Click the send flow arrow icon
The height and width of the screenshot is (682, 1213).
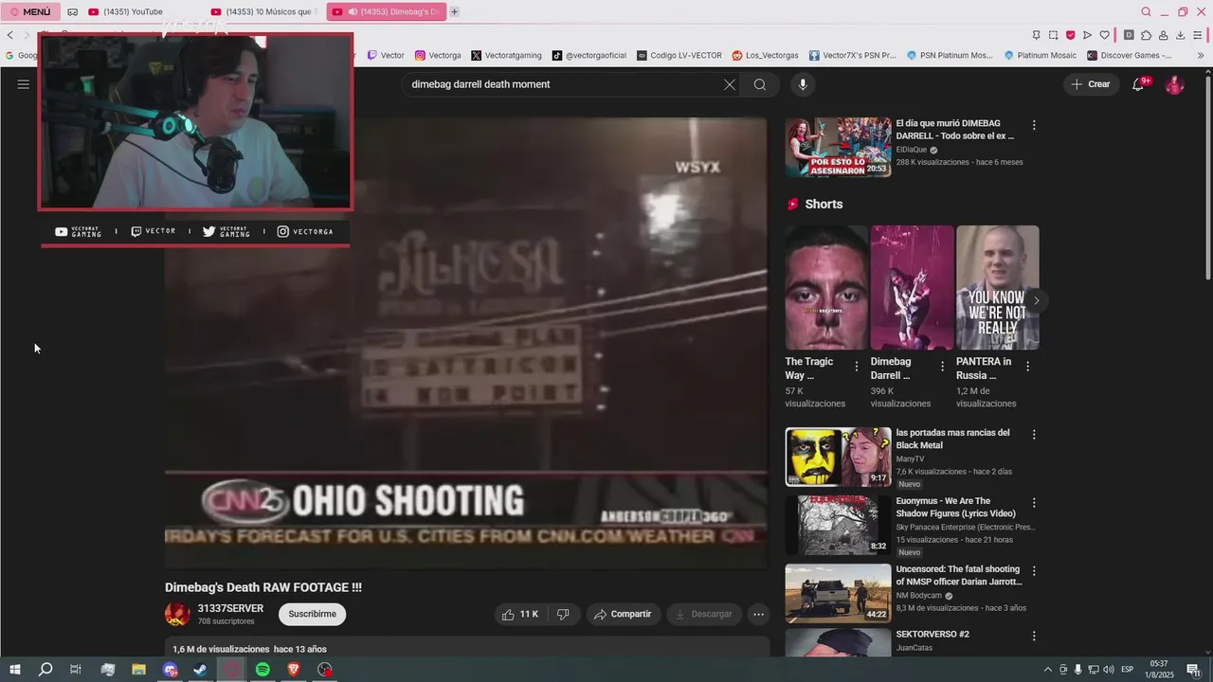point(1087,35)
